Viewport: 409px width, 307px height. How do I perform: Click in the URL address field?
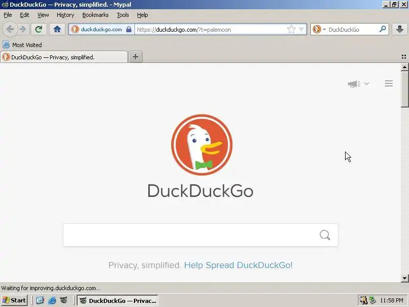point(210,30)
